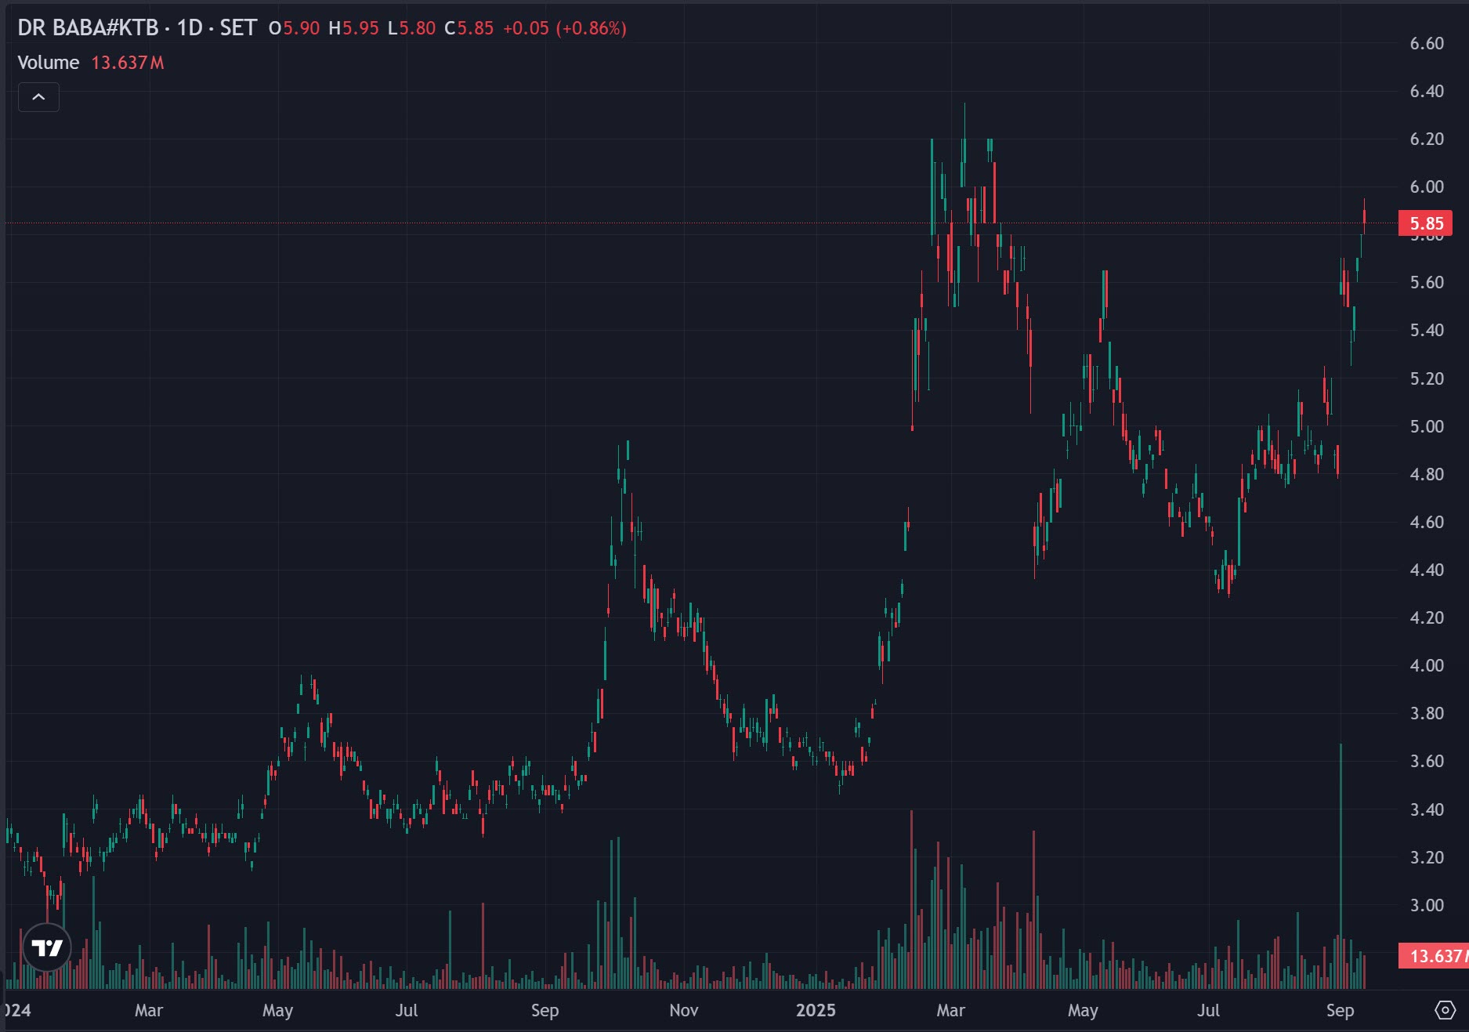
Task: Collapse the indicator legend with the chevron button
Action: (38, 97)
